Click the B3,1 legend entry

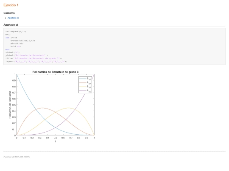point(85,83)
